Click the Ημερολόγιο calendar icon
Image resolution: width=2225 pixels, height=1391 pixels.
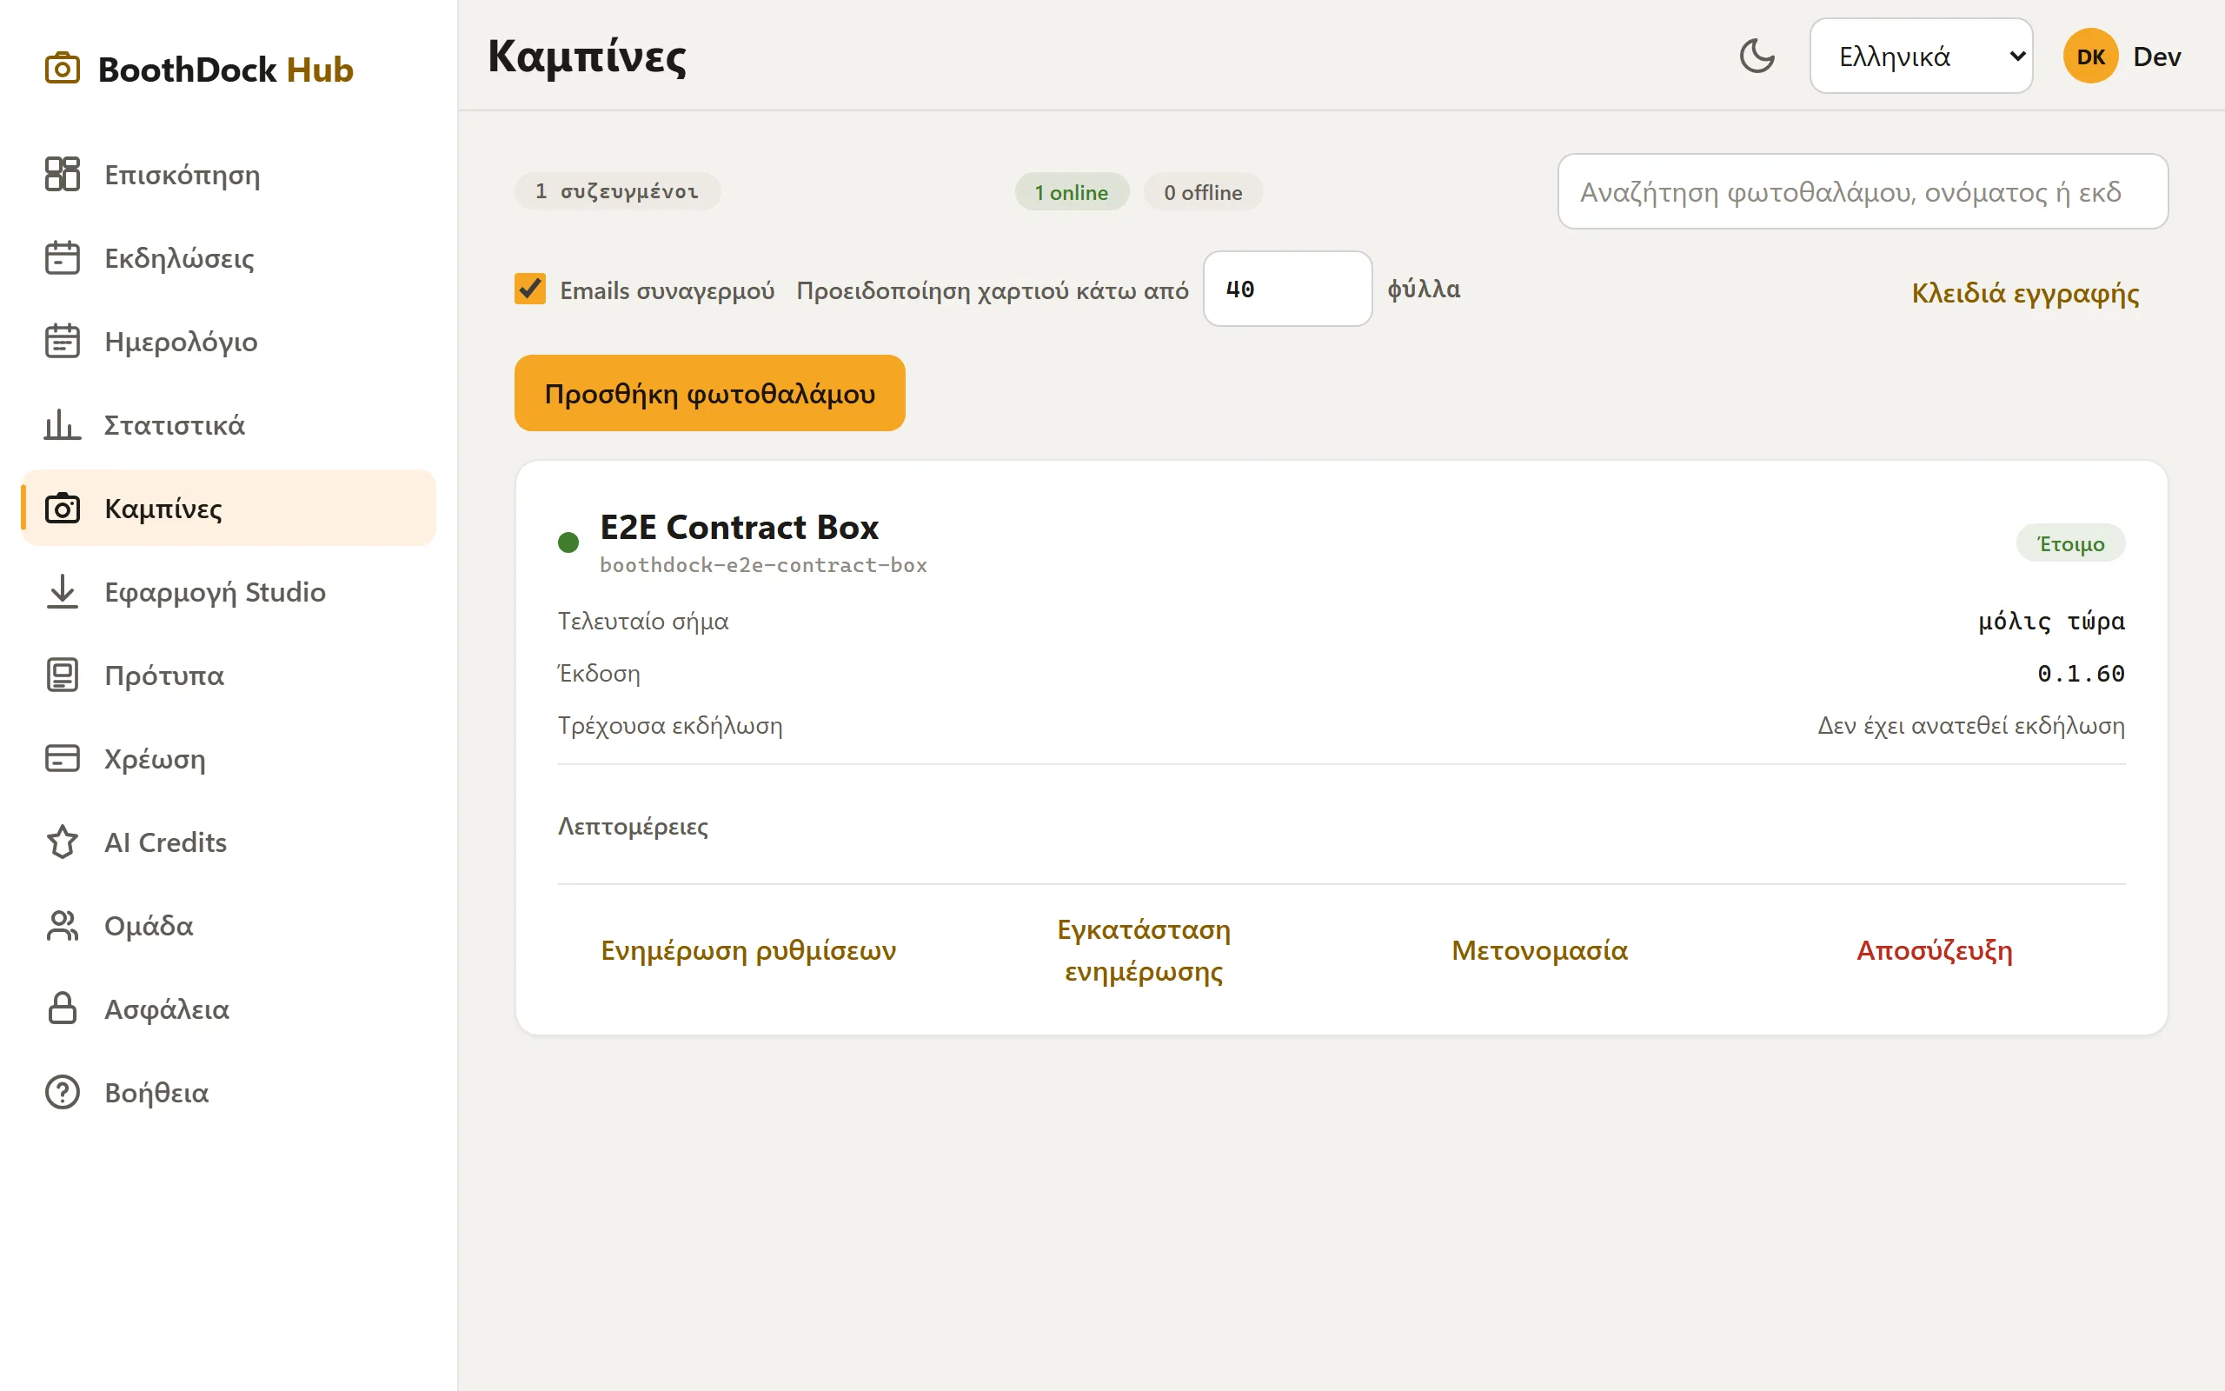62,342
